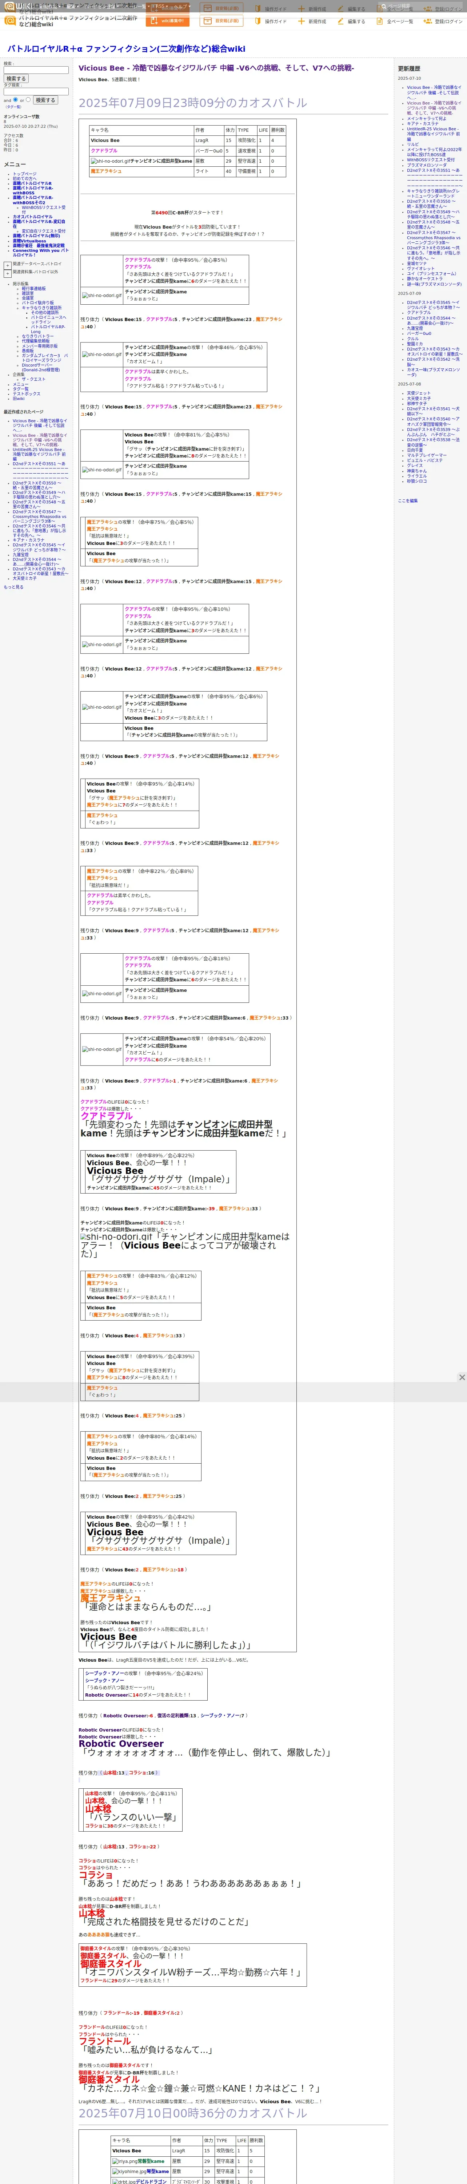Open ヴァイオレット in update history

pos(420,269)
